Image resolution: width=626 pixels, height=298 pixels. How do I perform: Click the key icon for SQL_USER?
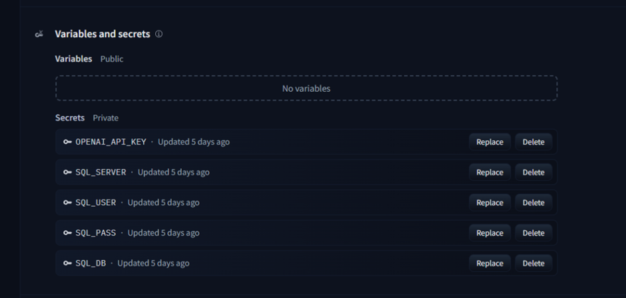(x=67, y=203)
